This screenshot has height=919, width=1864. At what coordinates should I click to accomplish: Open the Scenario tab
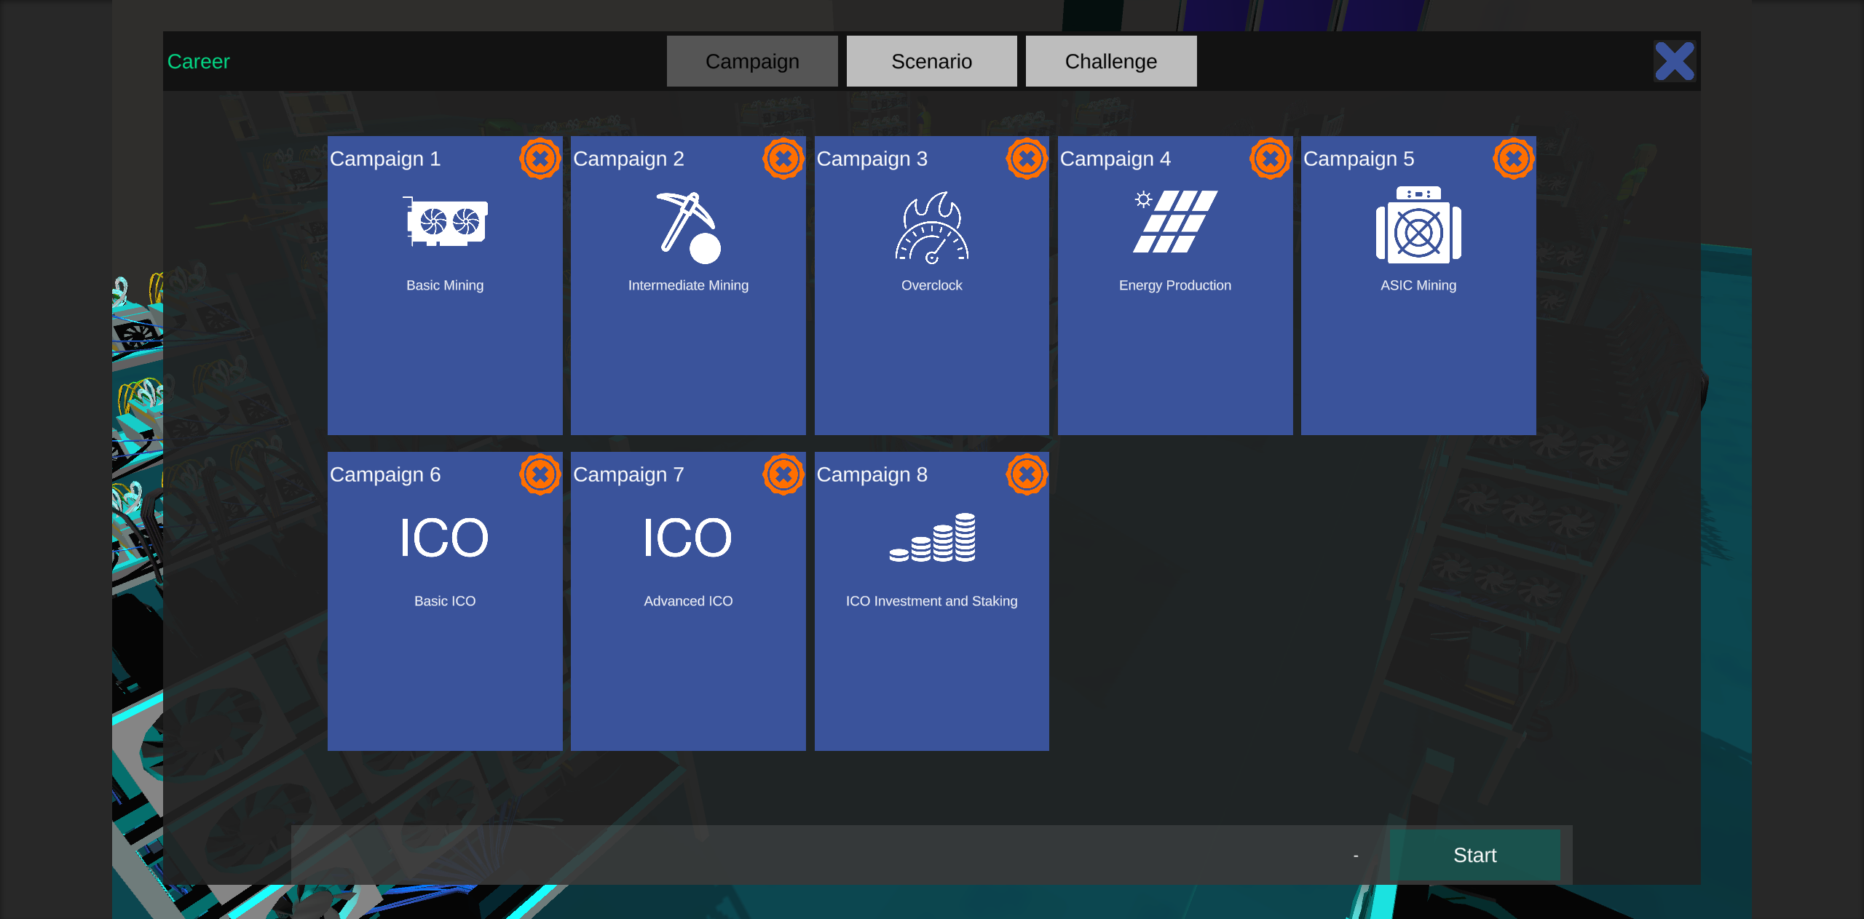coord(931,61)
